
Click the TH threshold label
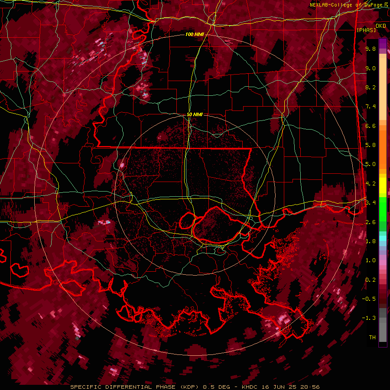372,338
